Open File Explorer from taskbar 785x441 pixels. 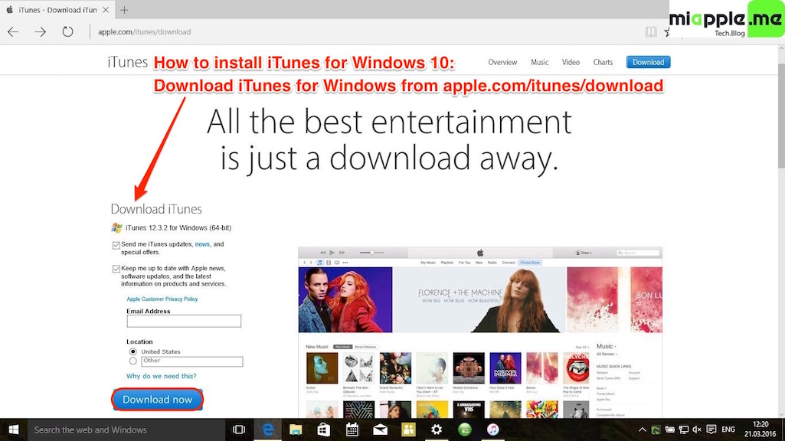[x=296, y=430]
